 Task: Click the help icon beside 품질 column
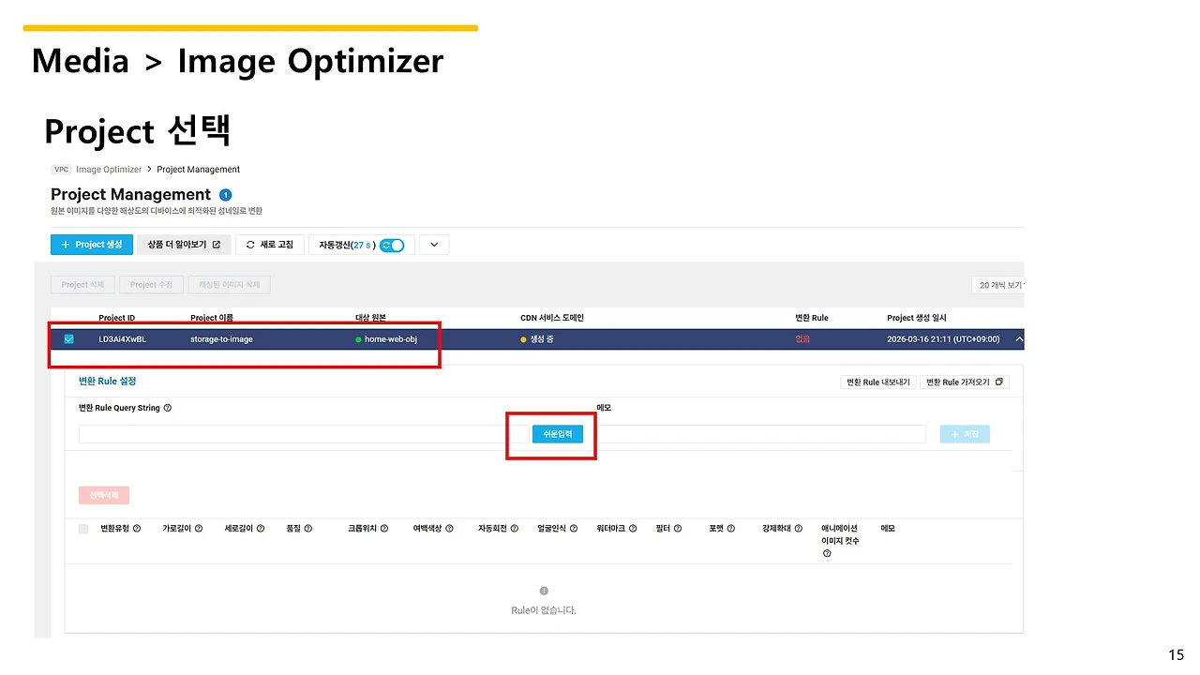click(x=308, y=529)
